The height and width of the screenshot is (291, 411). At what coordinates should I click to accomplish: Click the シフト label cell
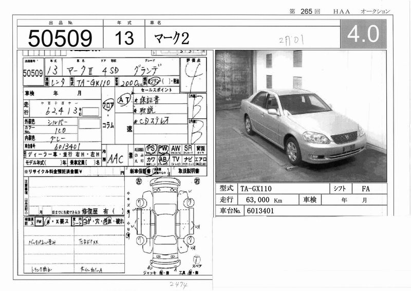[x=340, y=189]
